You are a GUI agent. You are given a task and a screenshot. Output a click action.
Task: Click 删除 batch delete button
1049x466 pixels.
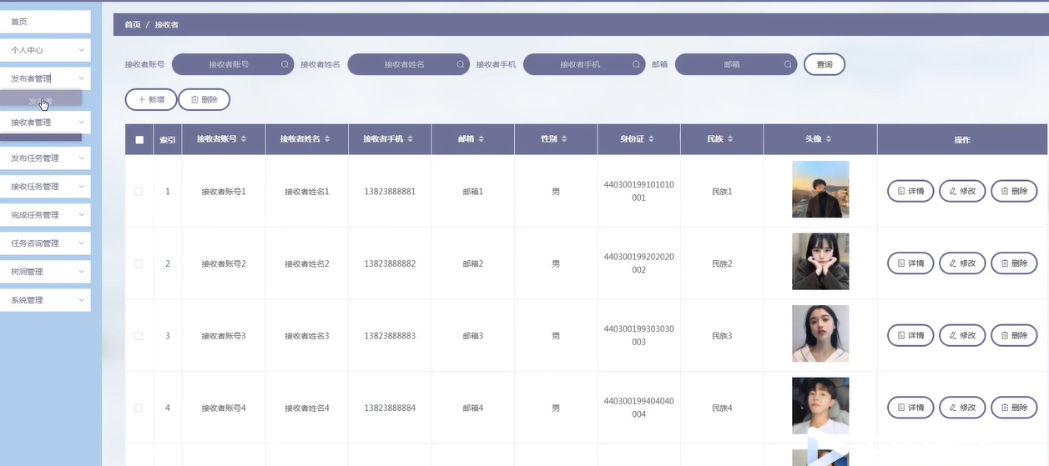204,100
